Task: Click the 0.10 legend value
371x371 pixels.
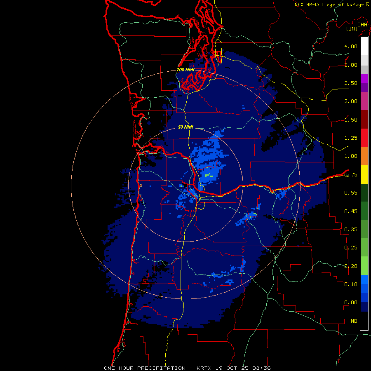Action: click(351, 284)
